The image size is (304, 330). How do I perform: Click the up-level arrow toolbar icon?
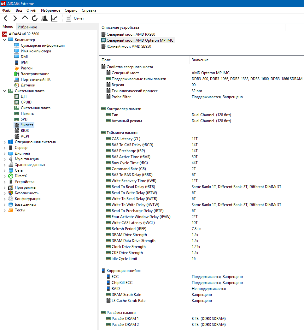click(x=25, y=18)
